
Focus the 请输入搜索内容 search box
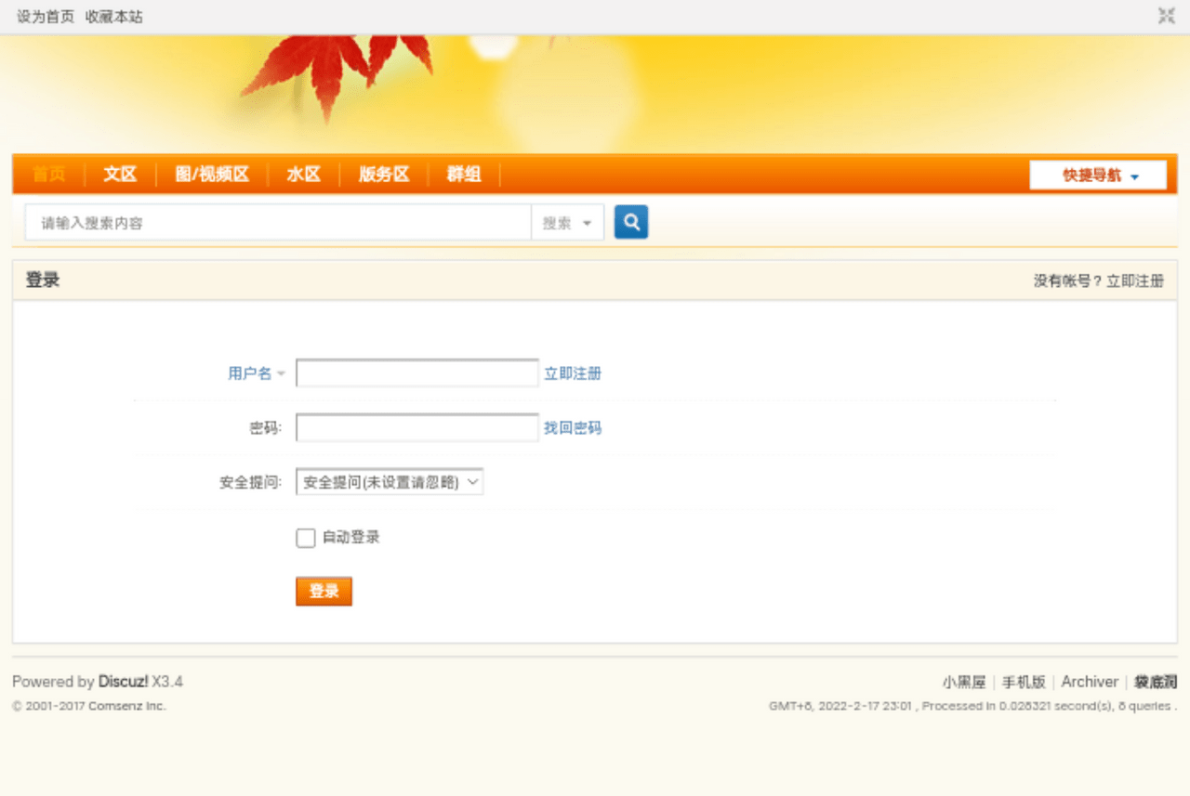[278, 223]
